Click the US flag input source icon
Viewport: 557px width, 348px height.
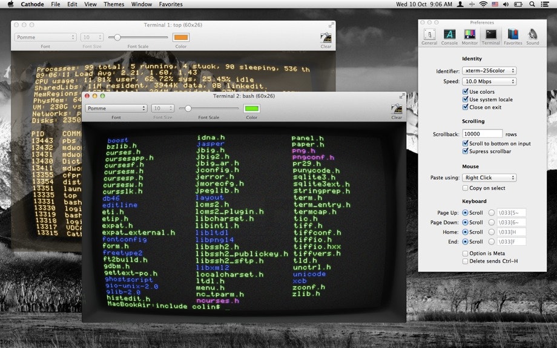click(495, 4)
